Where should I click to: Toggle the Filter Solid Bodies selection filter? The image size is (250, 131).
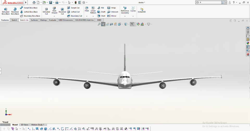tap(46, 129)
